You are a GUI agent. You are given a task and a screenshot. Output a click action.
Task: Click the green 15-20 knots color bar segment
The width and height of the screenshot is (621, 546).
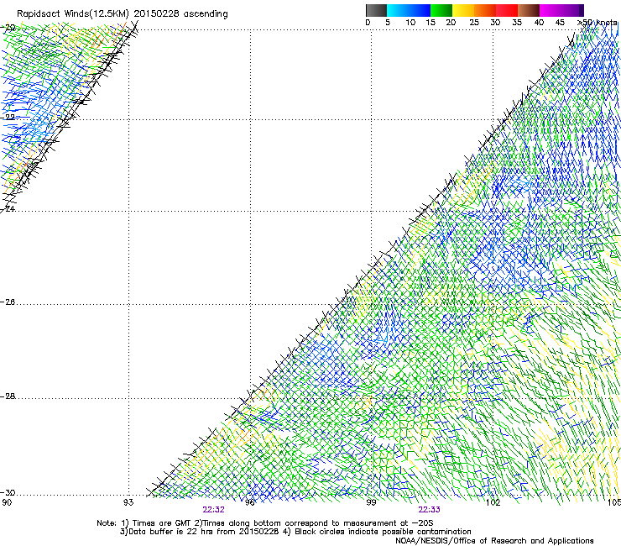tap(441, 10)
